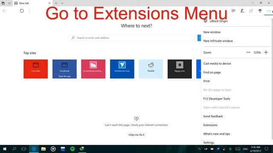This screenshot has width=273, height=153.
Task: Open the Extensions menu entry
Action: click(x=210, y=125)
